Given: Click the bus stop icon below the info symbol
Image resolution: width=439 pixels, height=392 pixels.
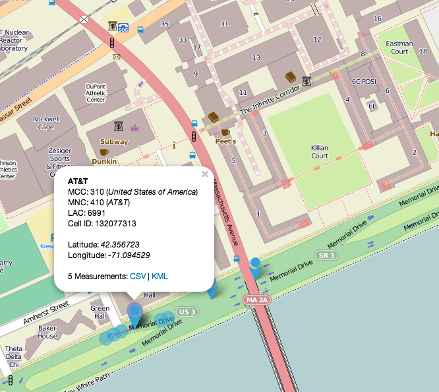Looking at the screenshot, I should point(192,155).
